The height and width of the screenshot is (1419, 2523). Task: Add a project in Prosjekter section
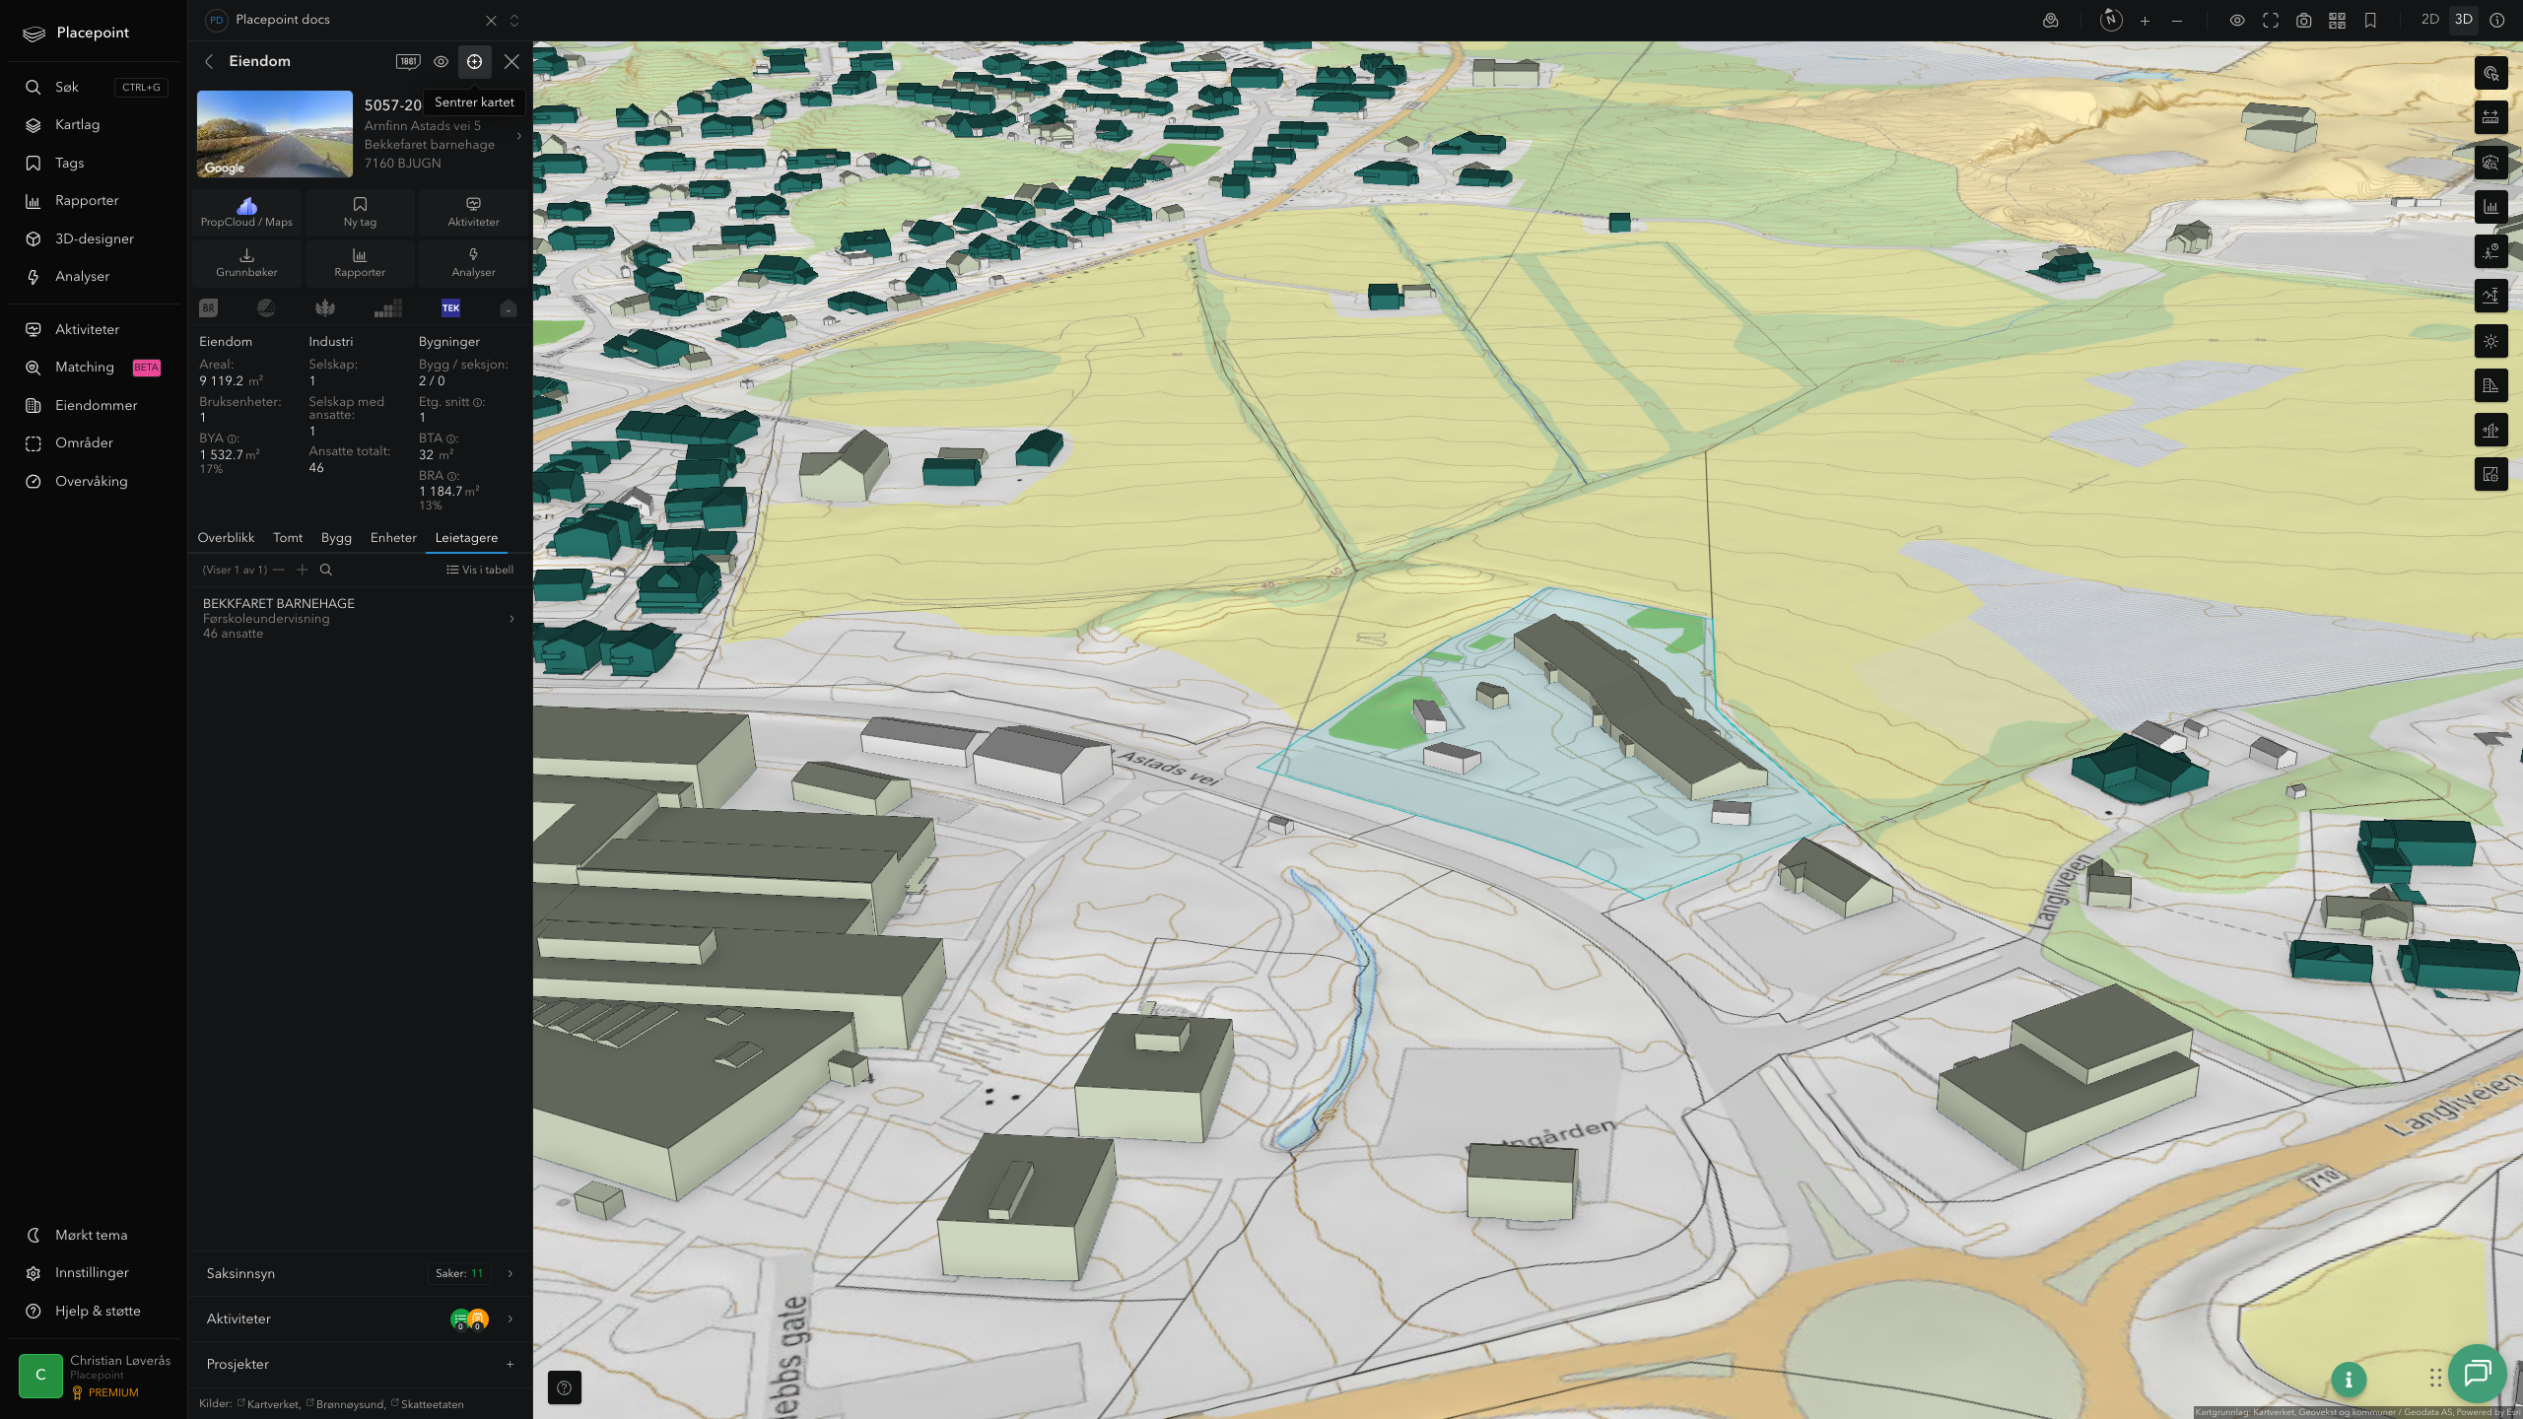510,1364
